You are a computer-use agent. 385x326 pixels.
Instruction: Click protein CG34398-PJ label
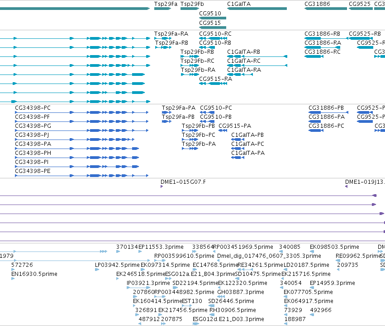pos(32,135)
